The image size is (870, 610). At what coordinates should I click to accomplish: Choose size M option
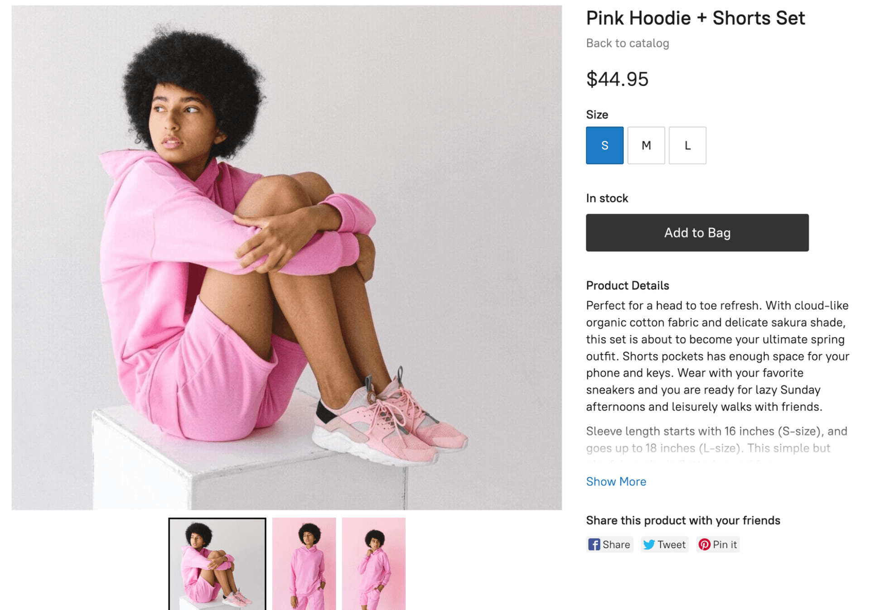(646, 145)
